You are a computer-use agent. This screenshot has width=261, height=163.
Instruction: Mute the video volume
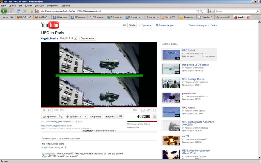pyautogui.click(x=49, y=110)
